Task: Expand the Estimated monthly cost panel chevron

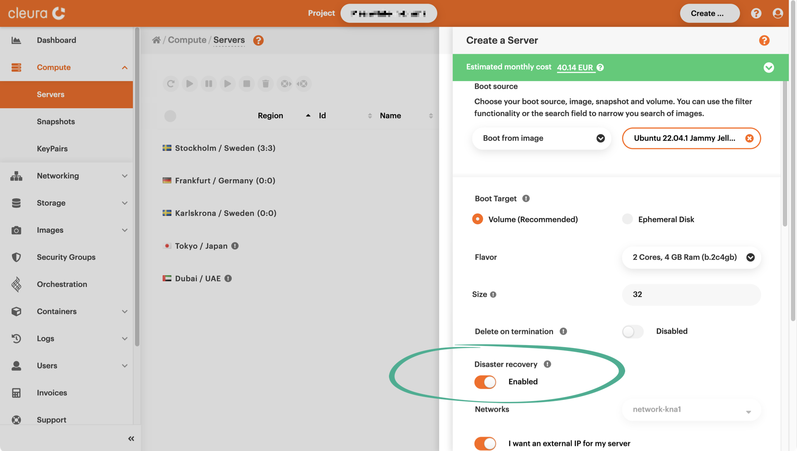Action: pos(768,67)
